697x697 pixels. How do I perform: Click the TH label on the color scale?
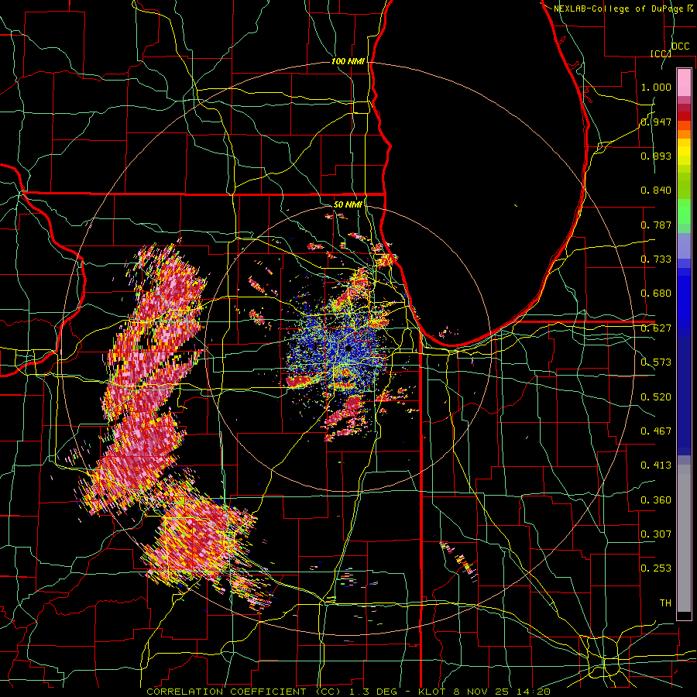tap(665, 603)
